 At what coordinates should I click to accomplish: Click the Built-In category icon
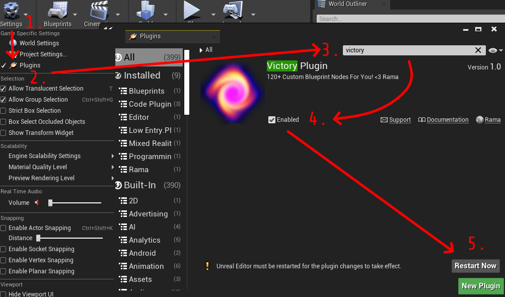(x=118, y=185)
